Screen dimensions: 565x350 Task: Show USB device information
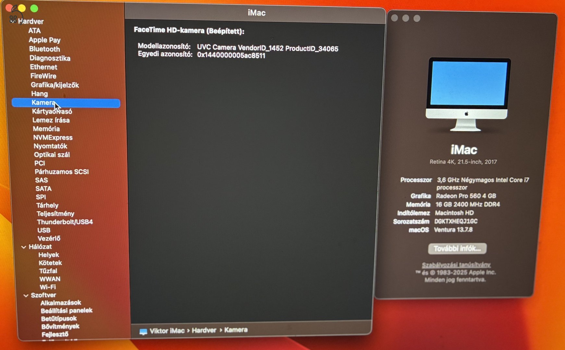(44, 230)
